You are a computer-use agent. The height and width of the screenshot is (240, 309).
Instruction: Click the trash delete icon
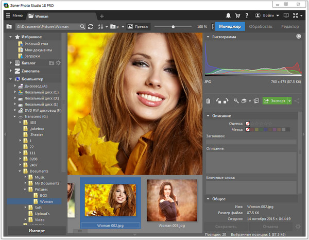pyautogui.click(x=208, y=101)
